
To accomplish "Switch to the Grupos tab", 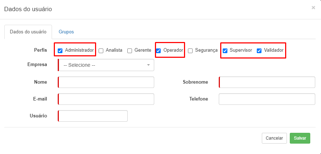I will coord(66,32).
